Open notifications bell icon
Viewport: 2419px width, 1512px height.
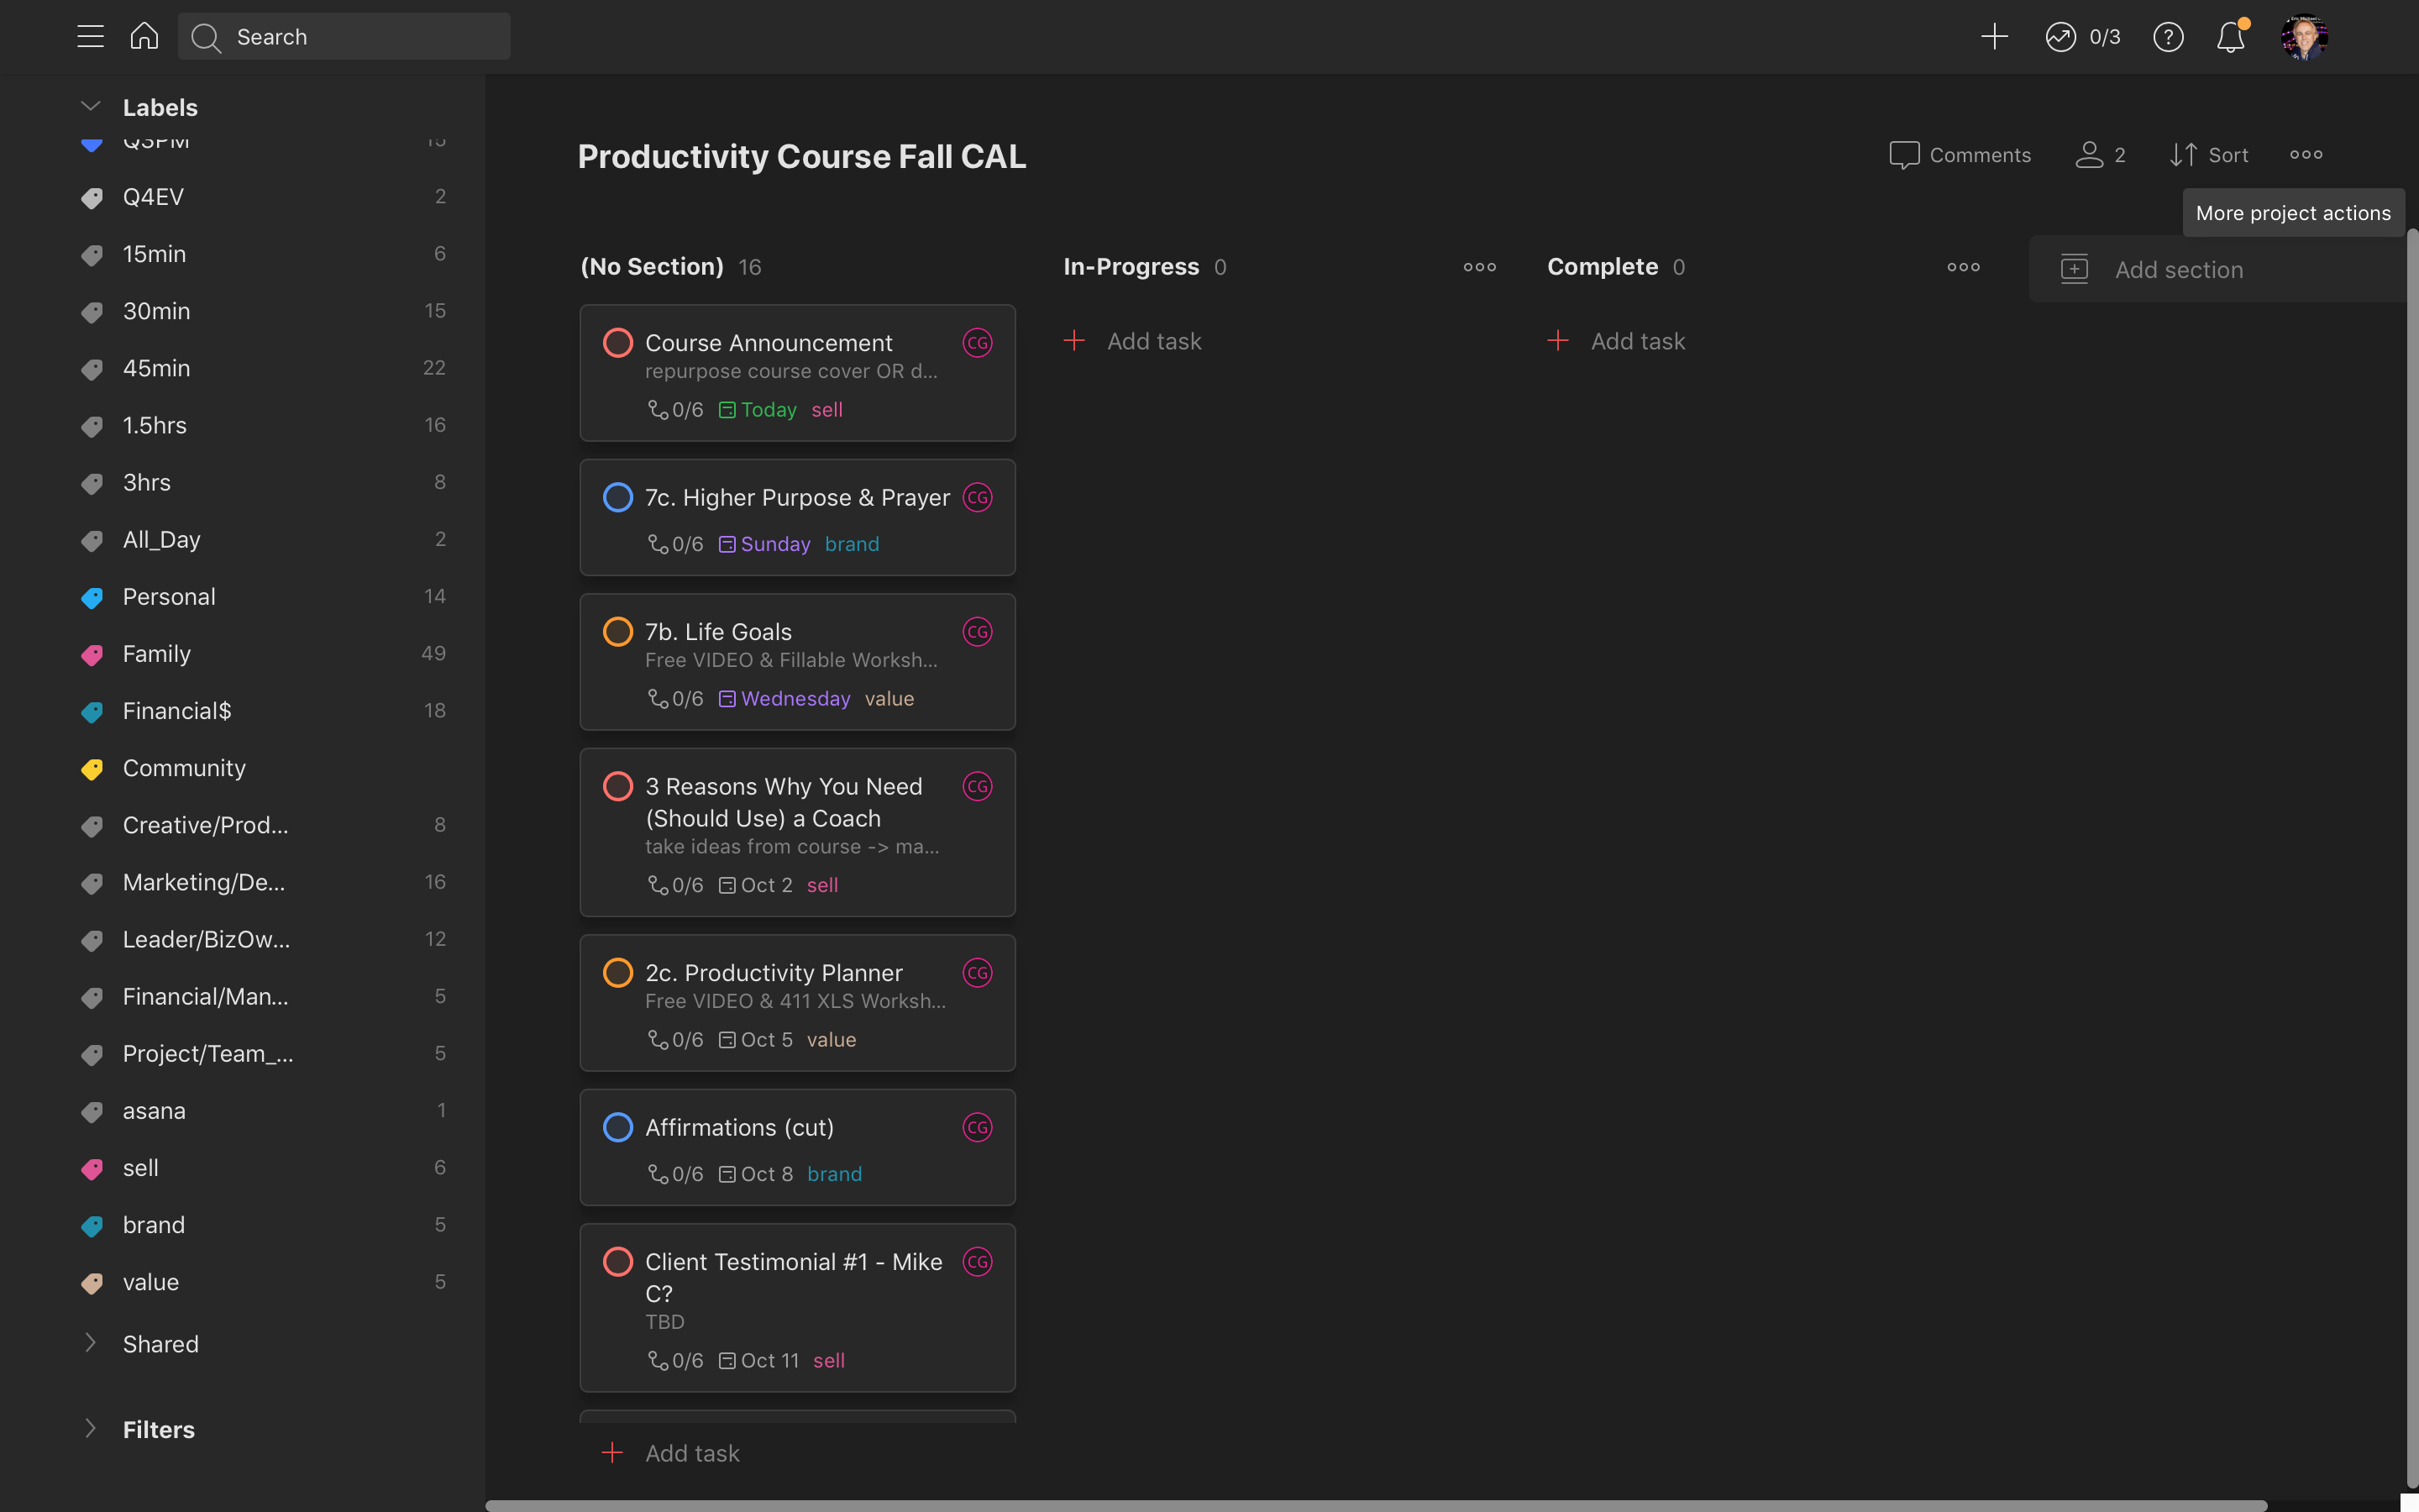(2230, 37)
